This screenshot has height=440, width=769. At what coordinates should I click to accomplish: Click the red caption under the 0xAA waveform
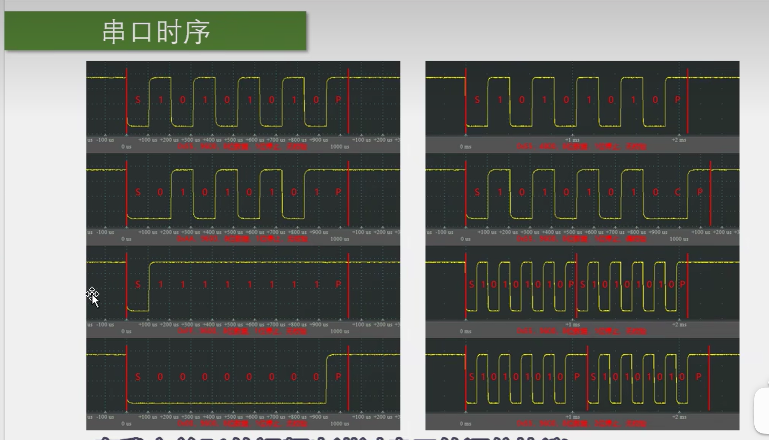pyautogui.click(x=242, y=239)
